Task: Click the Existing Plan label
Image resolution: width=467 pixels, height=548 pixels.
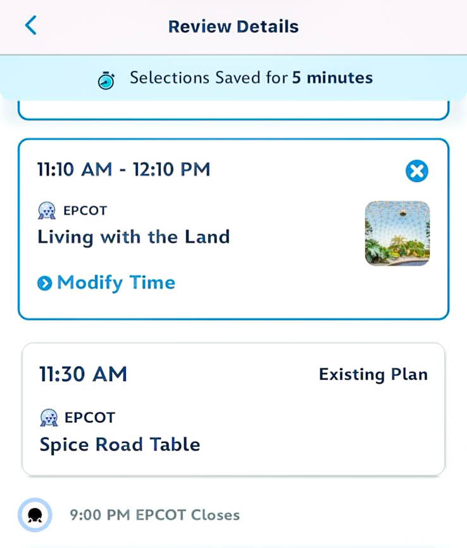Action: click(x=373, y=375)
